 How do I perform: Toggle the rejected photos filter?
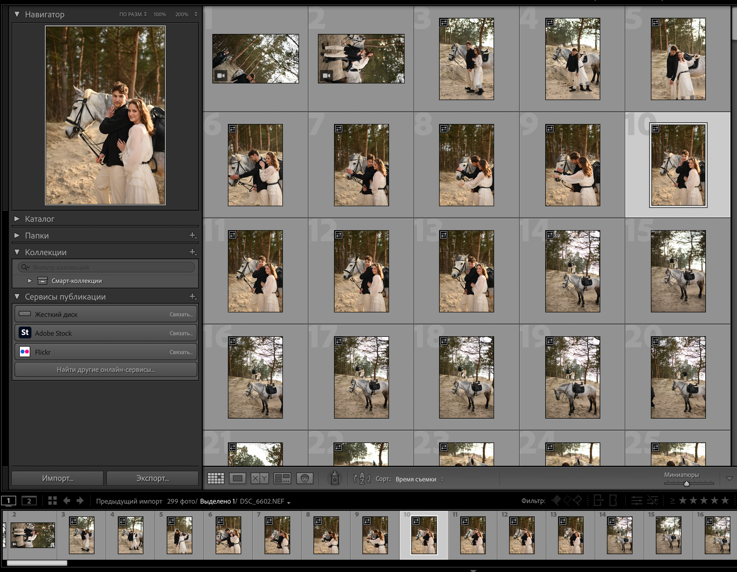(x=578, y=500)
